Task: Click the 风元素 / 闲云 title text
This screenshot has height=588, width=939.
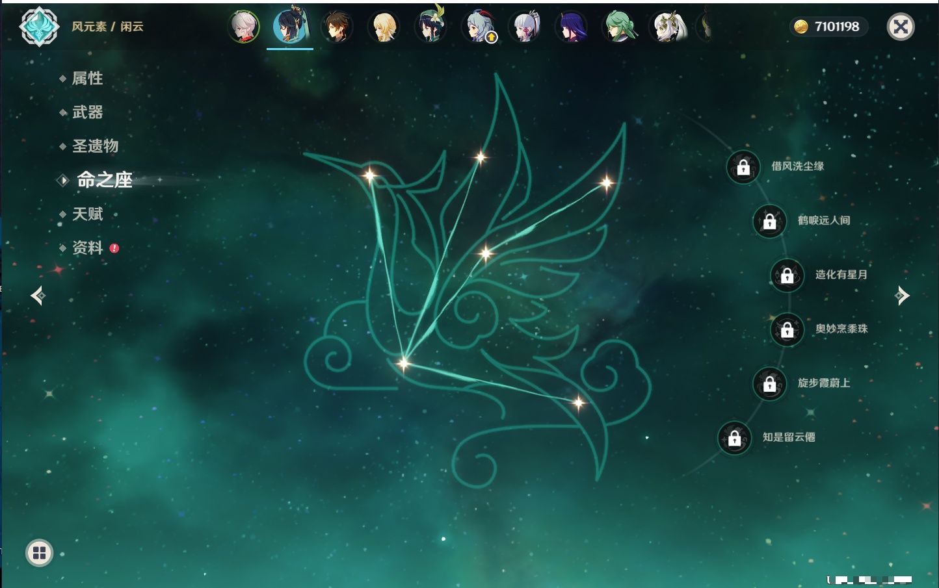Action: [x=107, y=27]
